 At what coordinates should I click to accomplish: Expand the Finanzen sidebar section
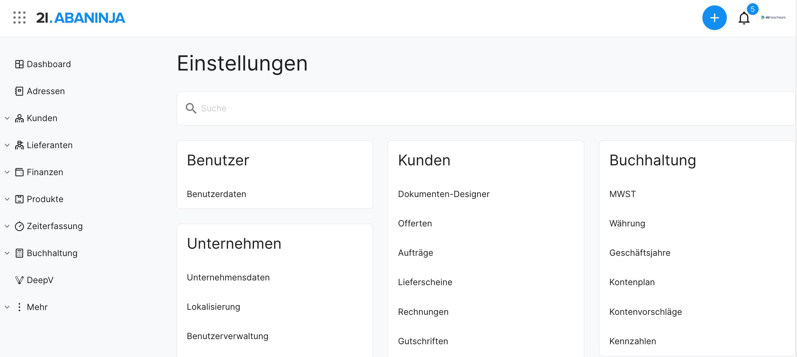(x=7, y=172)
